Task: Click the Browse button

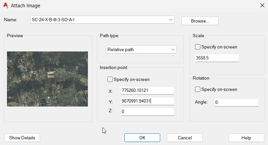Action: 200,21
